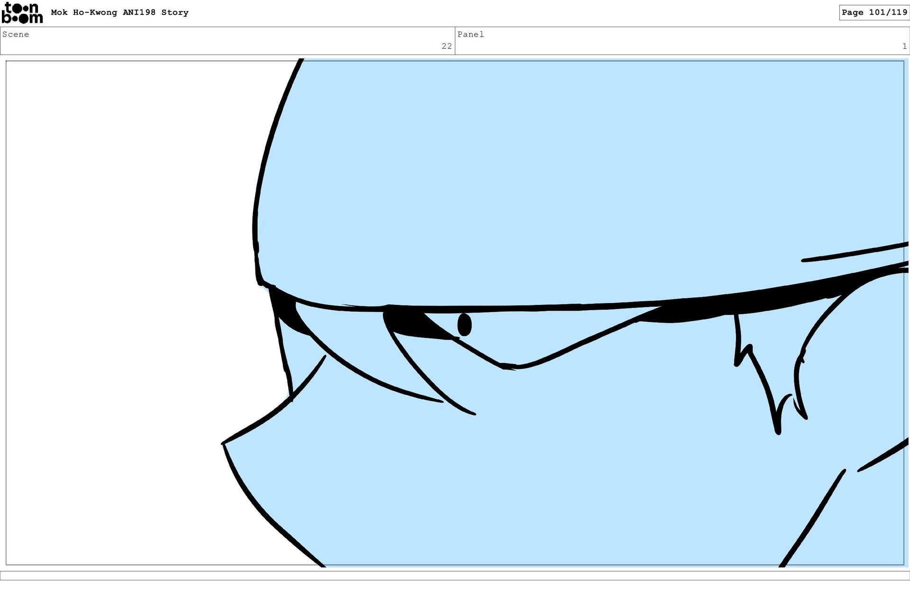This screenshot has width=910, height=589.
Task: Select scene number 22
Action: pyautogui.click(x=446, y=46)
